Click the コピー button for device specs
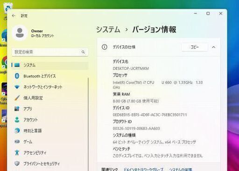Image resolution: width=239 pixels, height=171 pixels. [195, 47]
